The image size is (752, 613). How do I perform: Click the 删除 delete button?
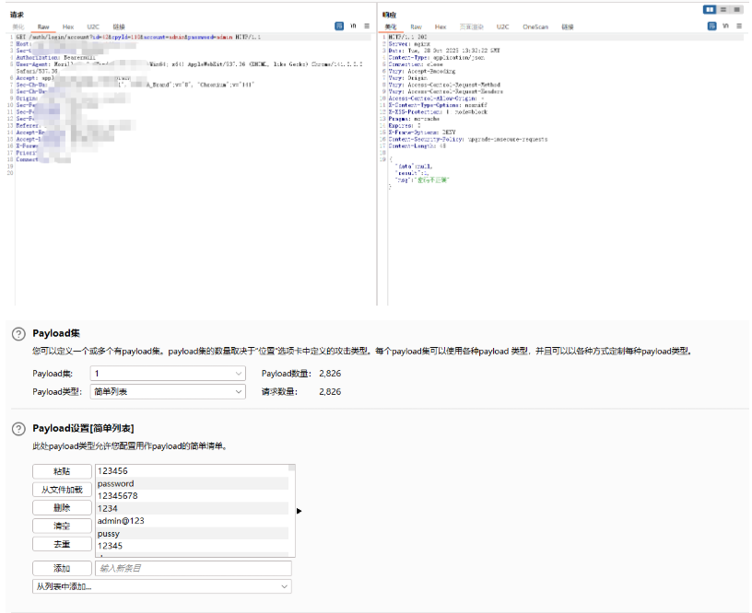point(62,508)
